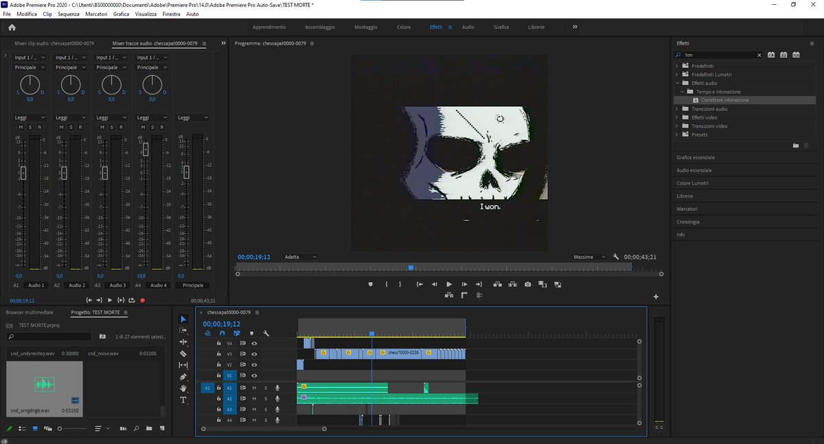824x444 pixels.
Task: Toggle V3 track visibility eye
Action: point(254,353)
